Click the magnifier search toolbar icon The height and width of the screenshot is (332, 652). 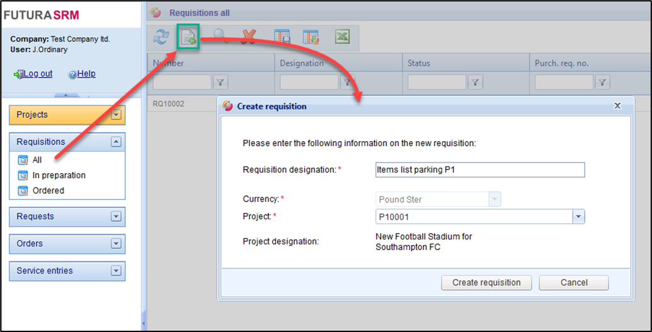click(x=221, y=37)
